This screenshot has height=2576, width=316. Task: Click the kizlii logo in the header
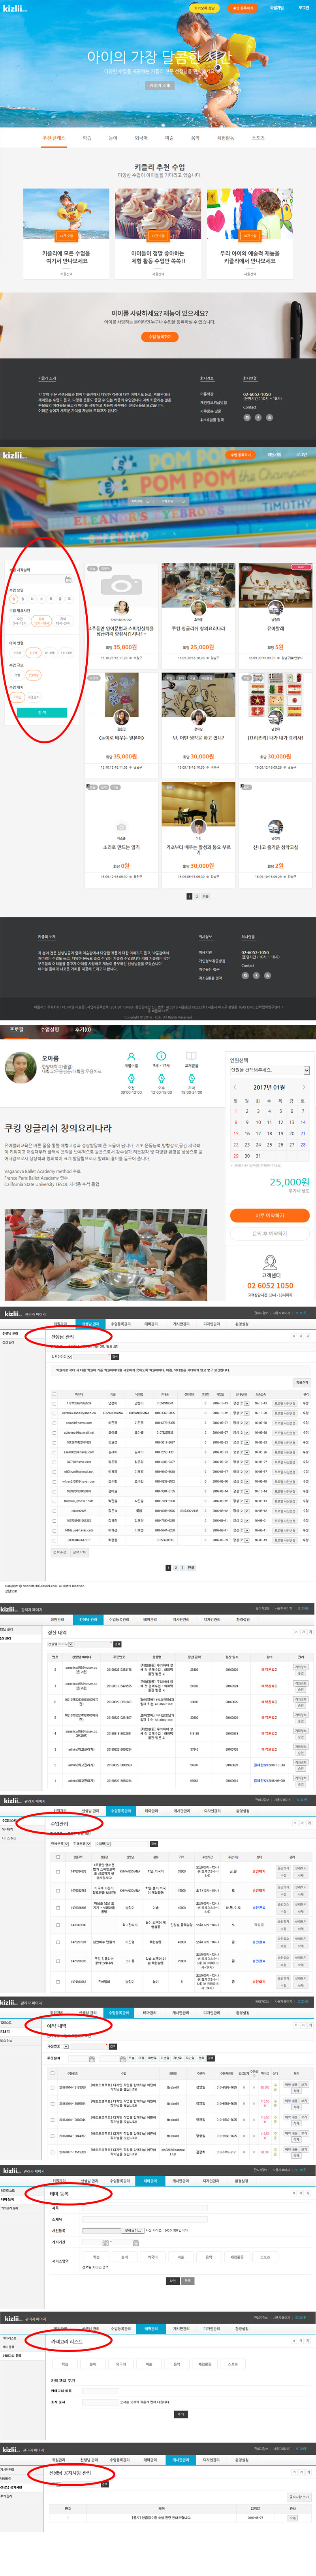[14, 8]
